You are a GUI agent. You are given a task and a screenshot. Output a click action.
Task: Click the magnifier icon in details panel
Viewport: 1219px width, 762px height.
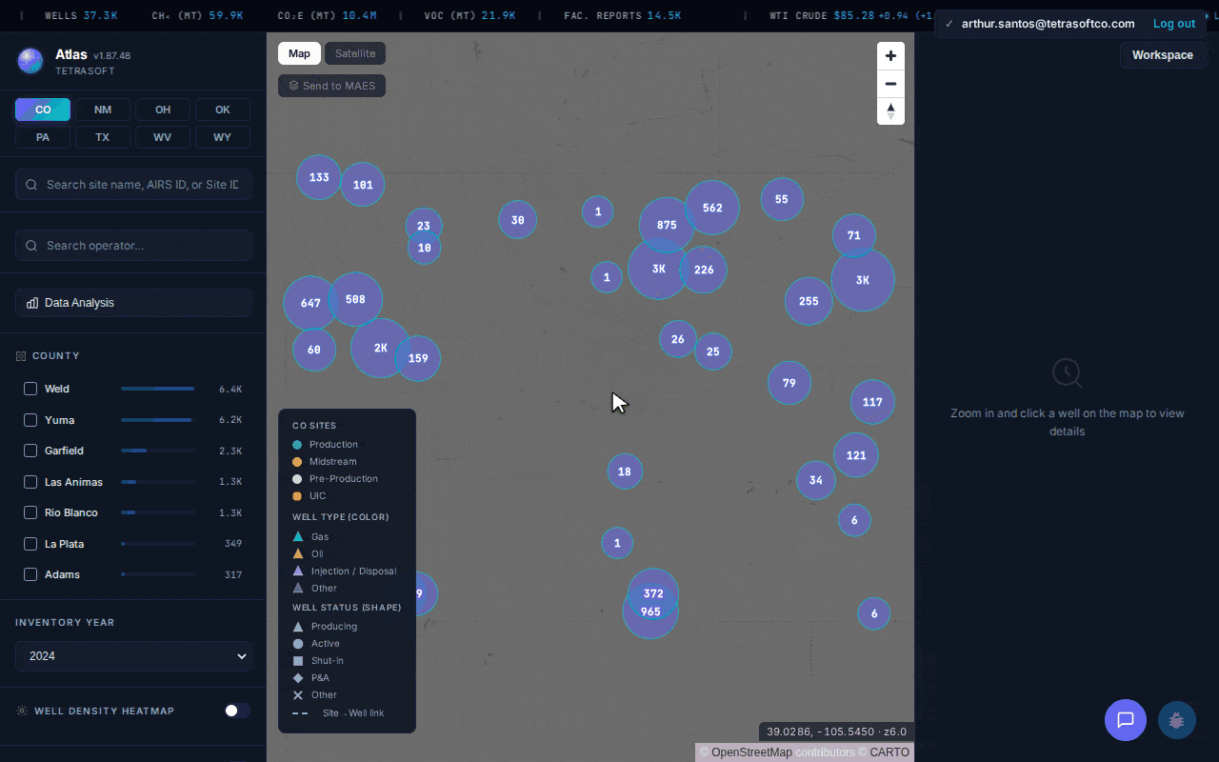(1067, 373)
